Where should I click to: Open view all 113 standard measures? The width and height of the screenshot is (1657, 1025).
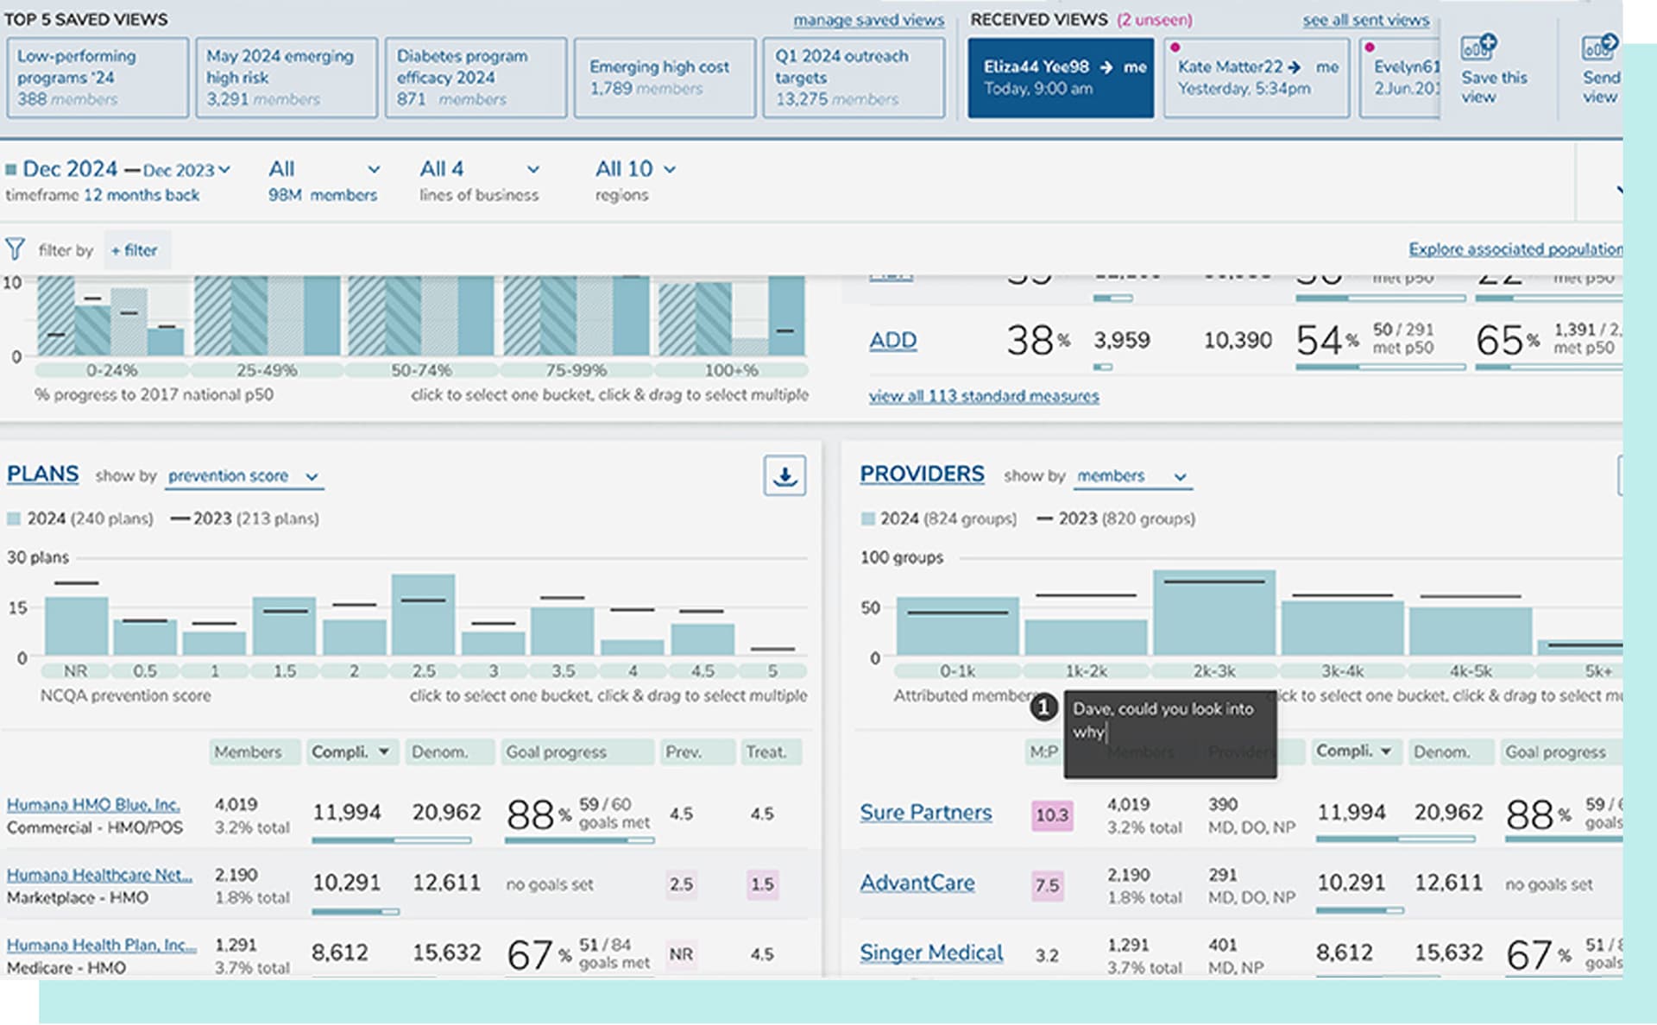[x=982, y=396]
